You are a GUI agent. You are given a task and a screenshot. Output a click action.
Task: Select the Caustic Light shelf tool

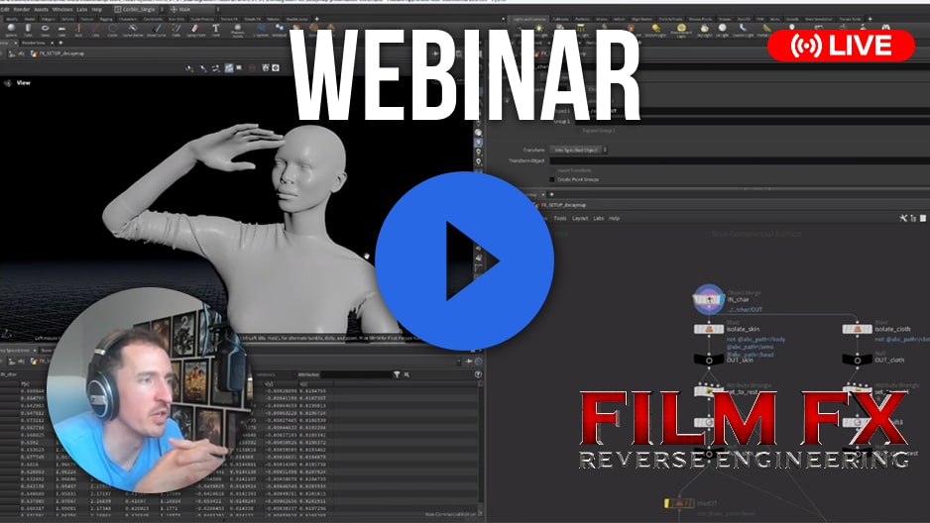(742, 30)
